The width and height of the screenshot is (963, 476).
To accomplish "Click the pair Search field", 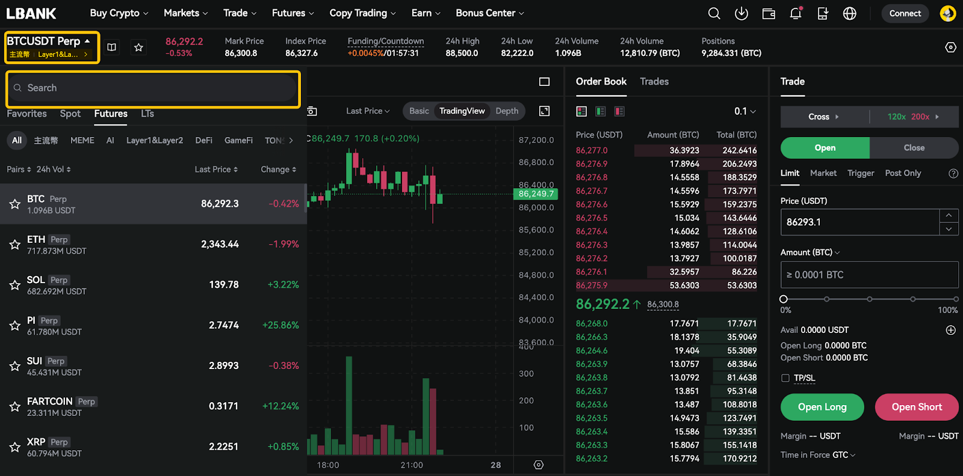I will click(x=153, y=88).
